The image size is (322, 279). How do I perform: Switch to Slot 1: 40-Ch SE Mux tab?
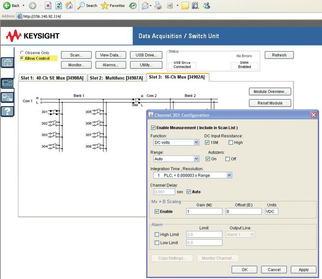52,78
